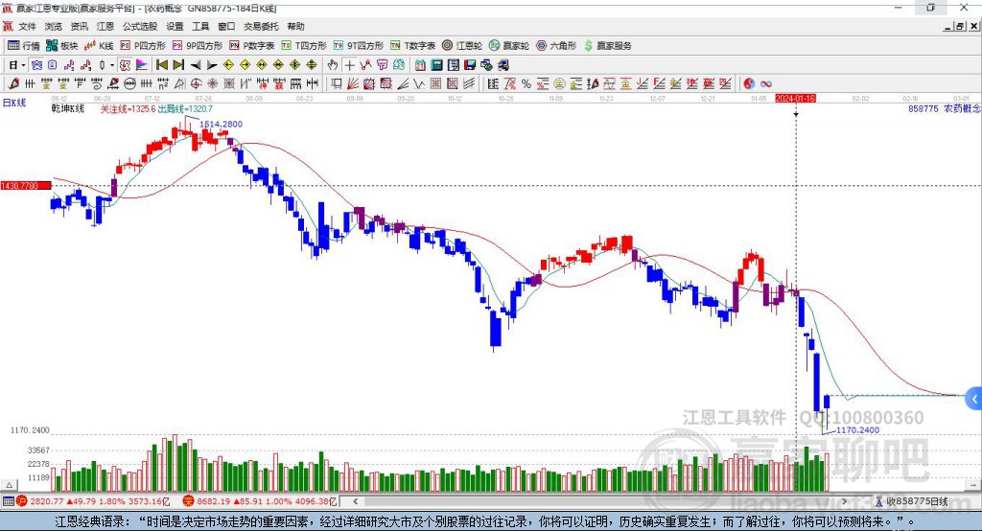The height and width of the screenshot is (531, 982).
Task: Select the percent % tool
Action: [x=526, y=83]
